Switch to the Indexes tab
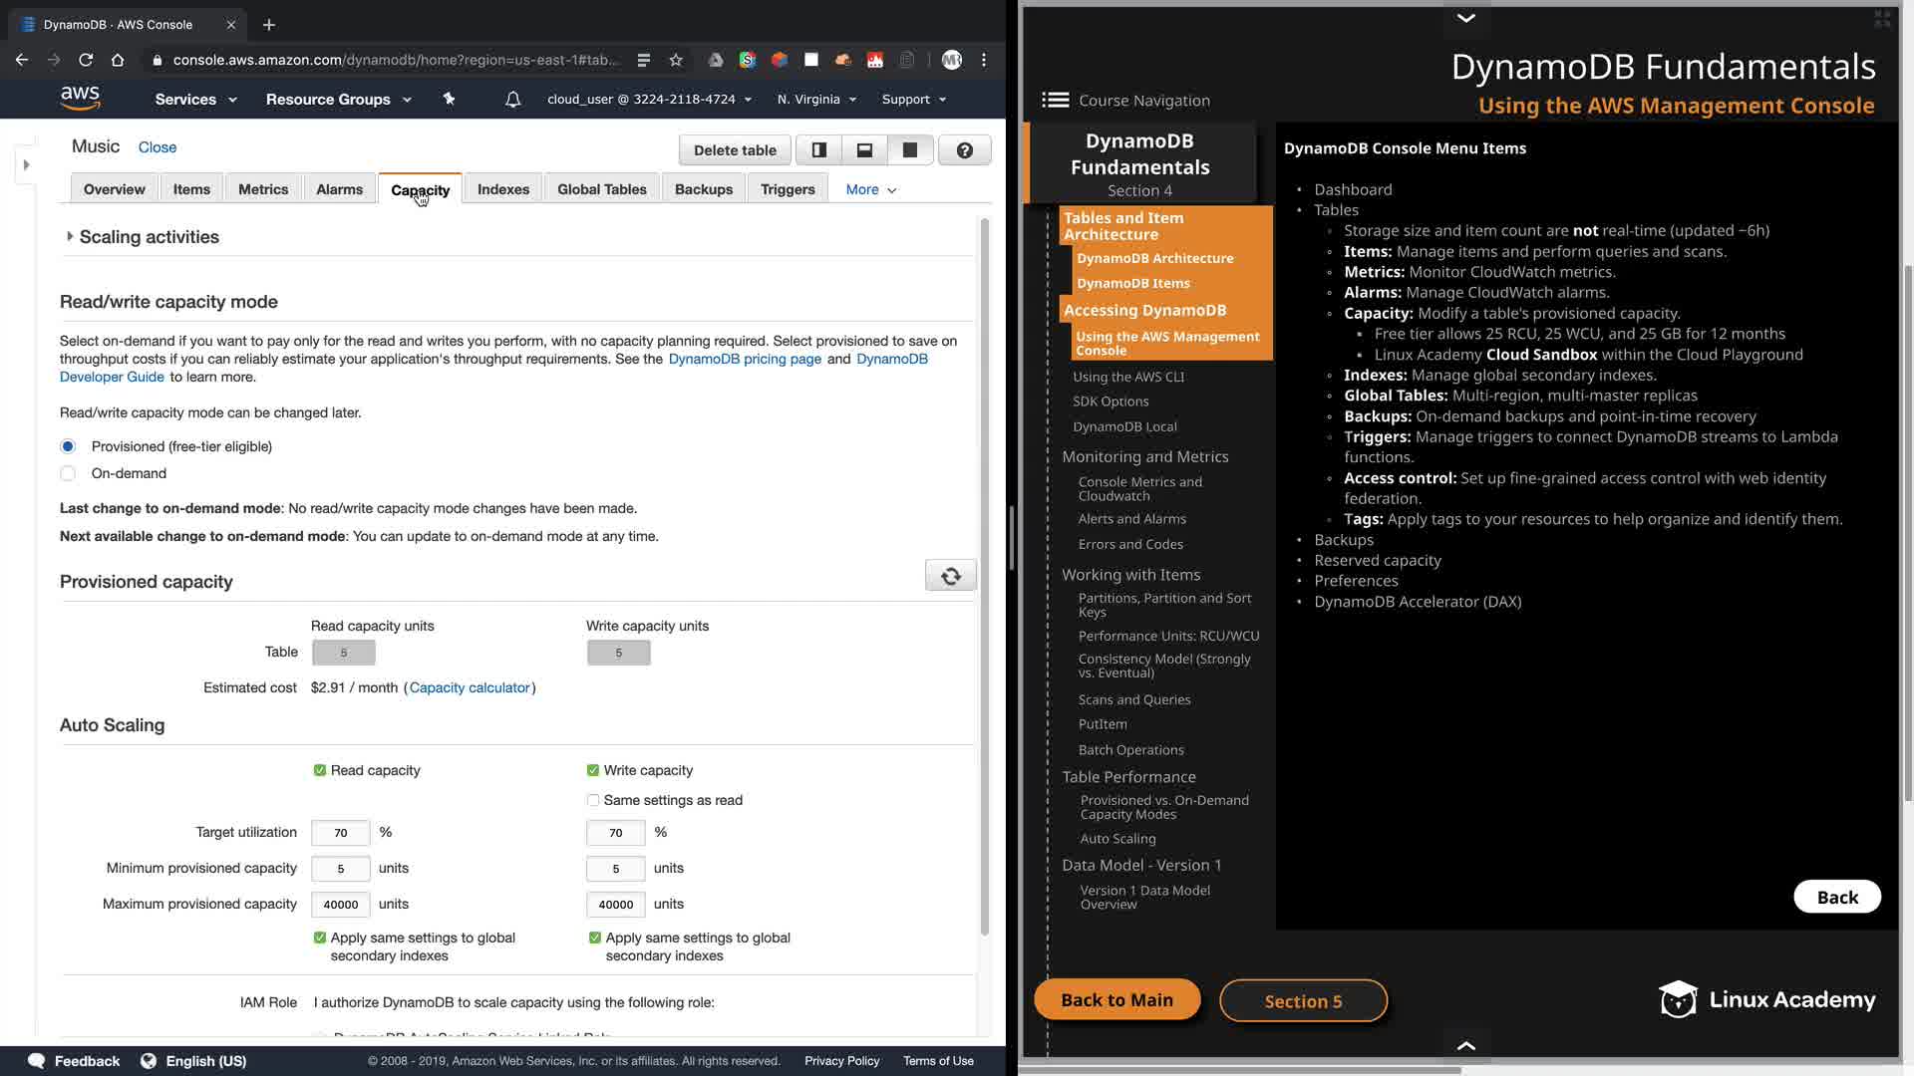The width and height of the screenshot is (1914, 1076). point(502,189)
